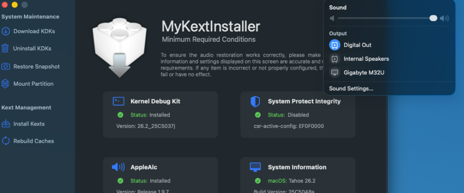Choose Internal Speakers as sound output
464x193 pixels.
pos(367,59)
